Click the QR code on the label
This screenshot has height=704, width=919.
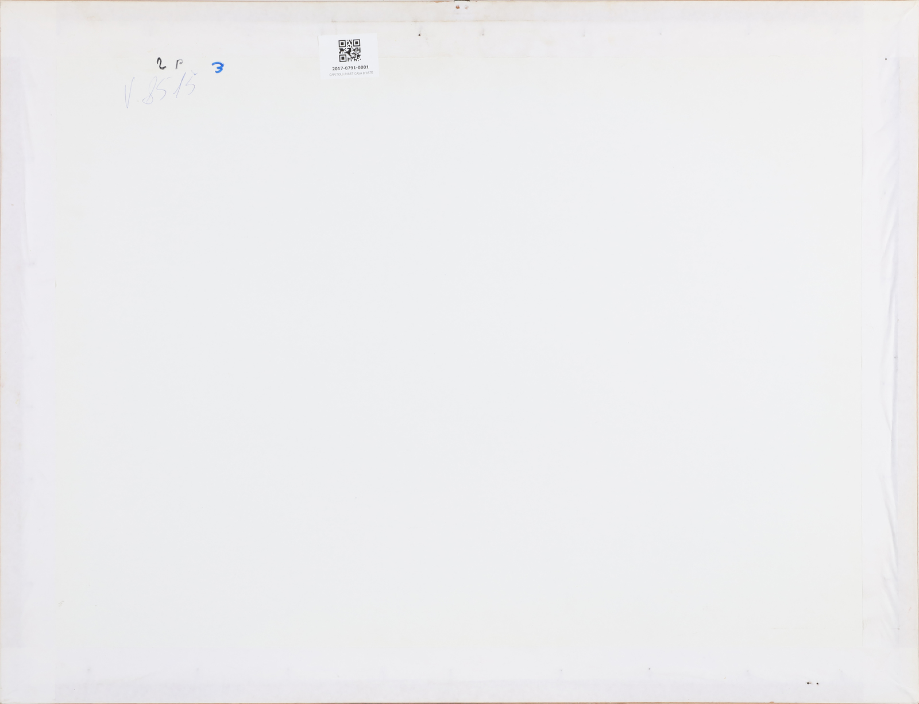[x=349, y=51]
